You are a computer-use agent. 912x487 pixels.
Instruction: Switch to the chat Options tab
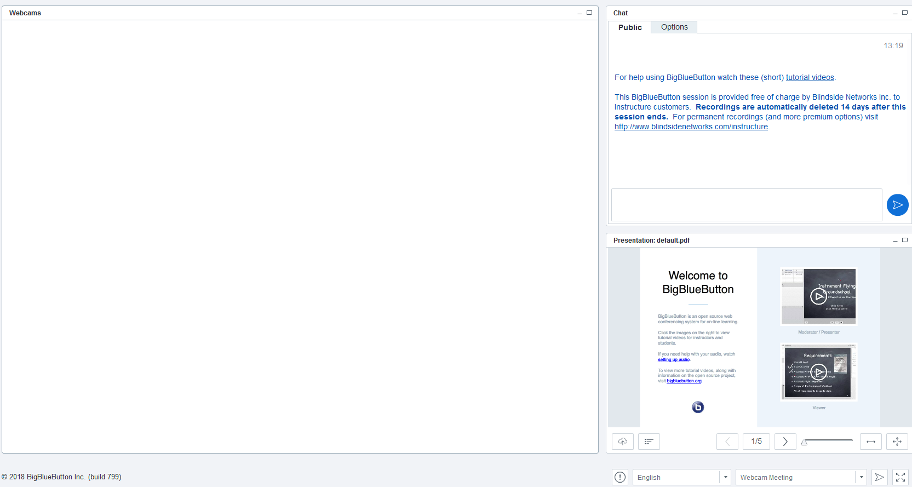pyautogui.click(x=674, y=27)
